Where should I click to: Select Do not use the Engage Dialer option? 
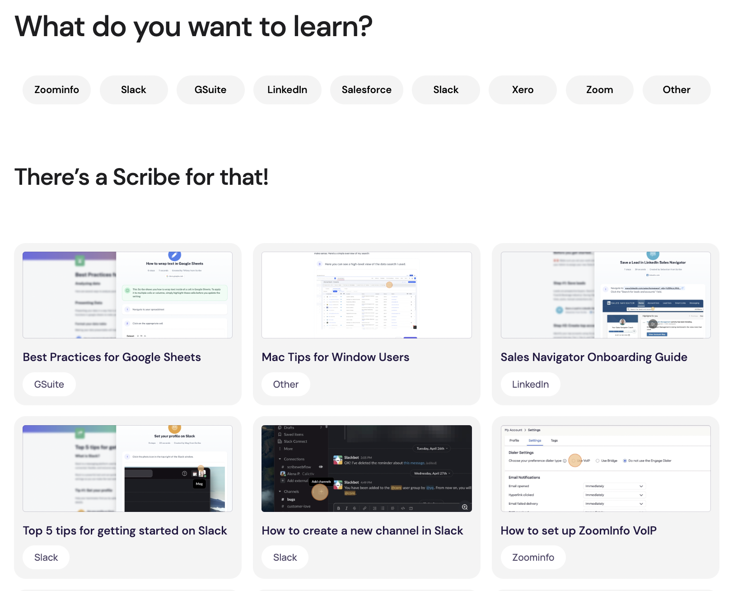pyautogui.click(x=625, y=460)
